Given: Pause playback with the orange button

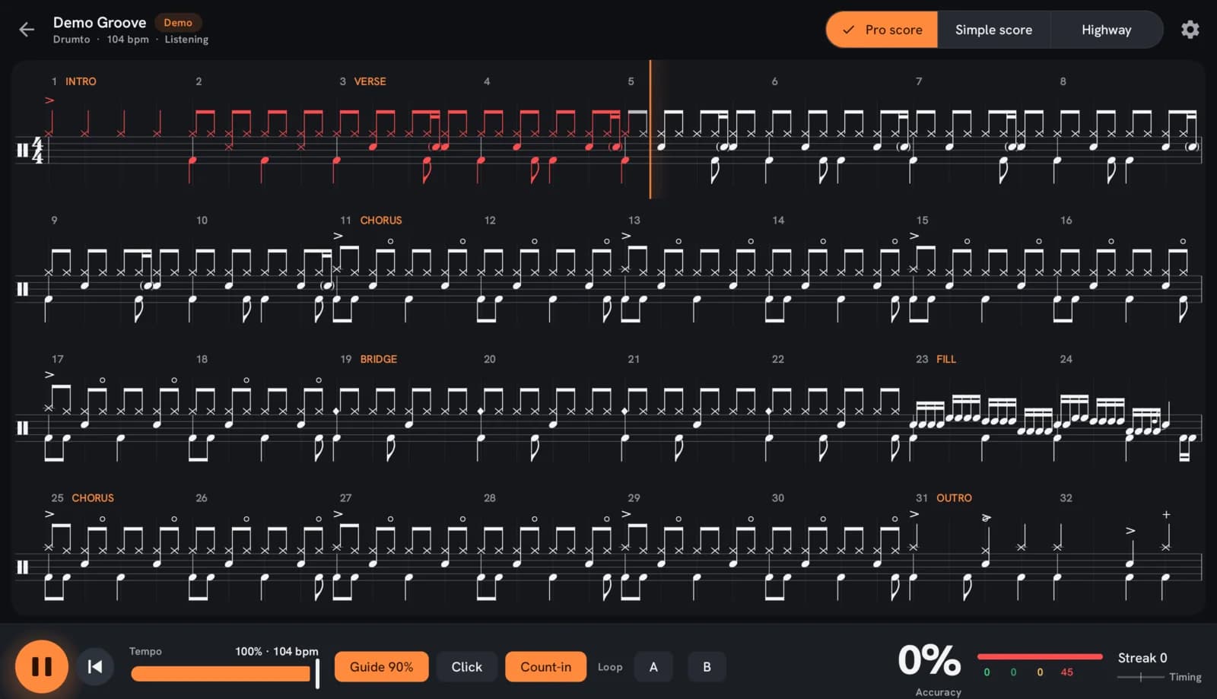Looking at the screenshot, I should coord(42,666).
